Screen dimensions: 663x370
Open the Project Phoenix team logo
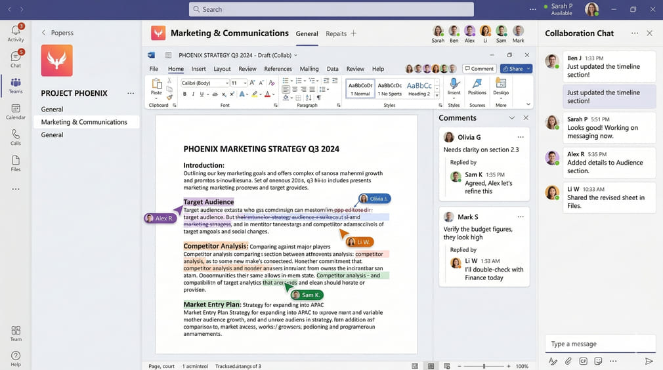pos(57,60)
